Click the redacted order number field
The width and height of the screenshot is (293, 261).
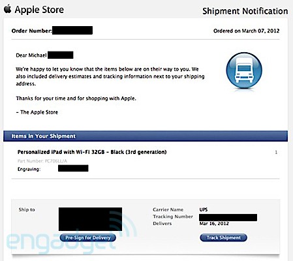tap(72, 30)
